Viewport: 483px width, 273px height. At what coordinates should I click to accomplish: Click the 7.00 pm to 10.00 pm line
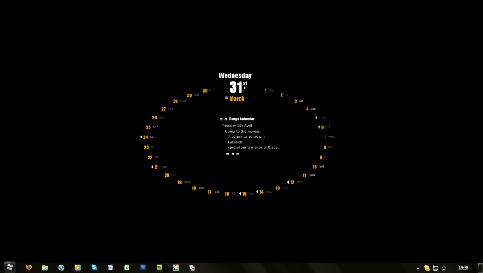coord(246,136)
